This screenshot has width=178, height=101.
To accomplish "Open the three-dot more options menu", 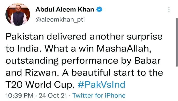I will click(x=169, y=10).
